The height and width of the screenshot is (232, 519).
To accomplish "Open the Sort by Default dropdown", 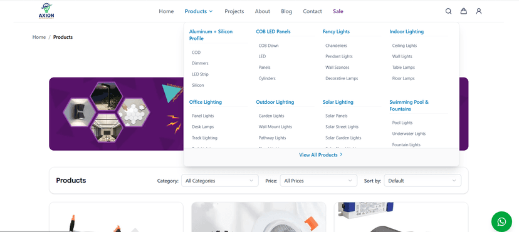I will click(422, 181).
